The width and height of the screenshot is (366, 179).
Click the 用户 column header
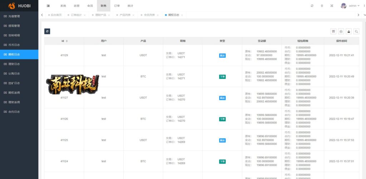click(x=104, y=41)
